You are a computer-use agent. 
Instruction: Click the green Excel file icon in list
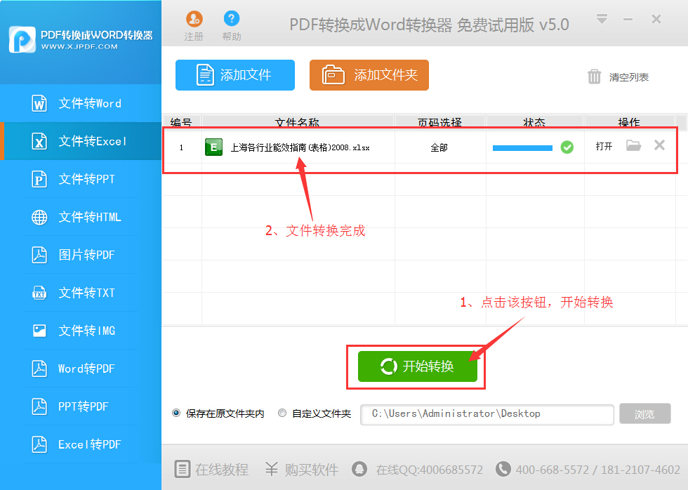pyautogui.click(x=213, y=147)
